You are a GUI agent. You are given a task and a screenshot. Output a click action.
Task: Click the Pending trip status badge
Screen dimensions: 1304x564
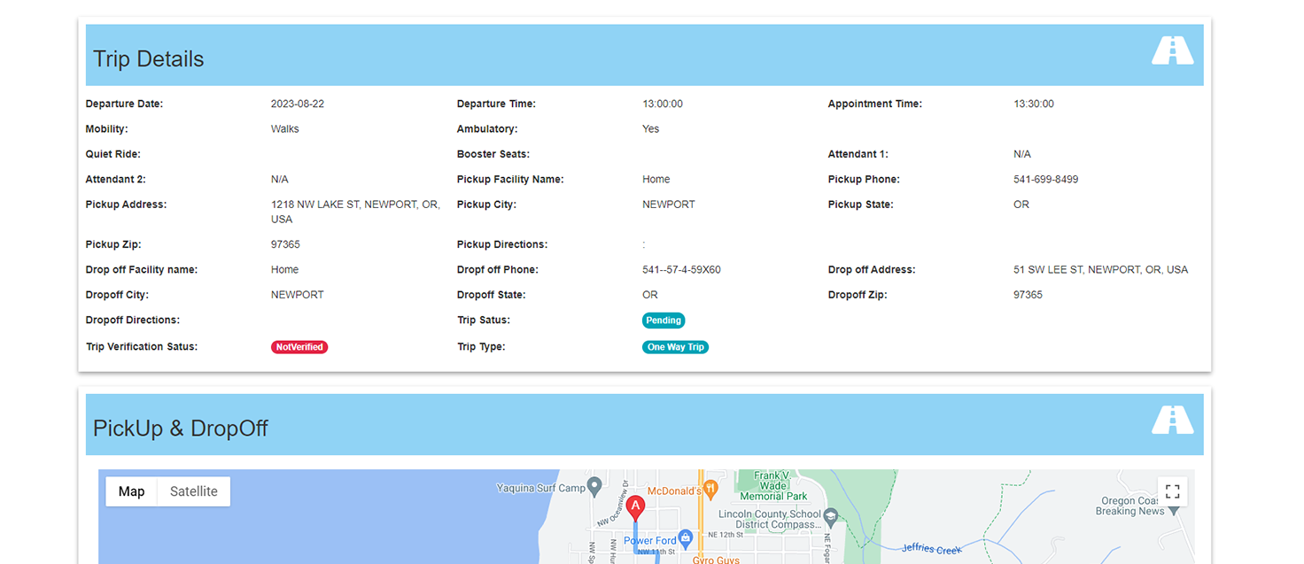point(664,321)
